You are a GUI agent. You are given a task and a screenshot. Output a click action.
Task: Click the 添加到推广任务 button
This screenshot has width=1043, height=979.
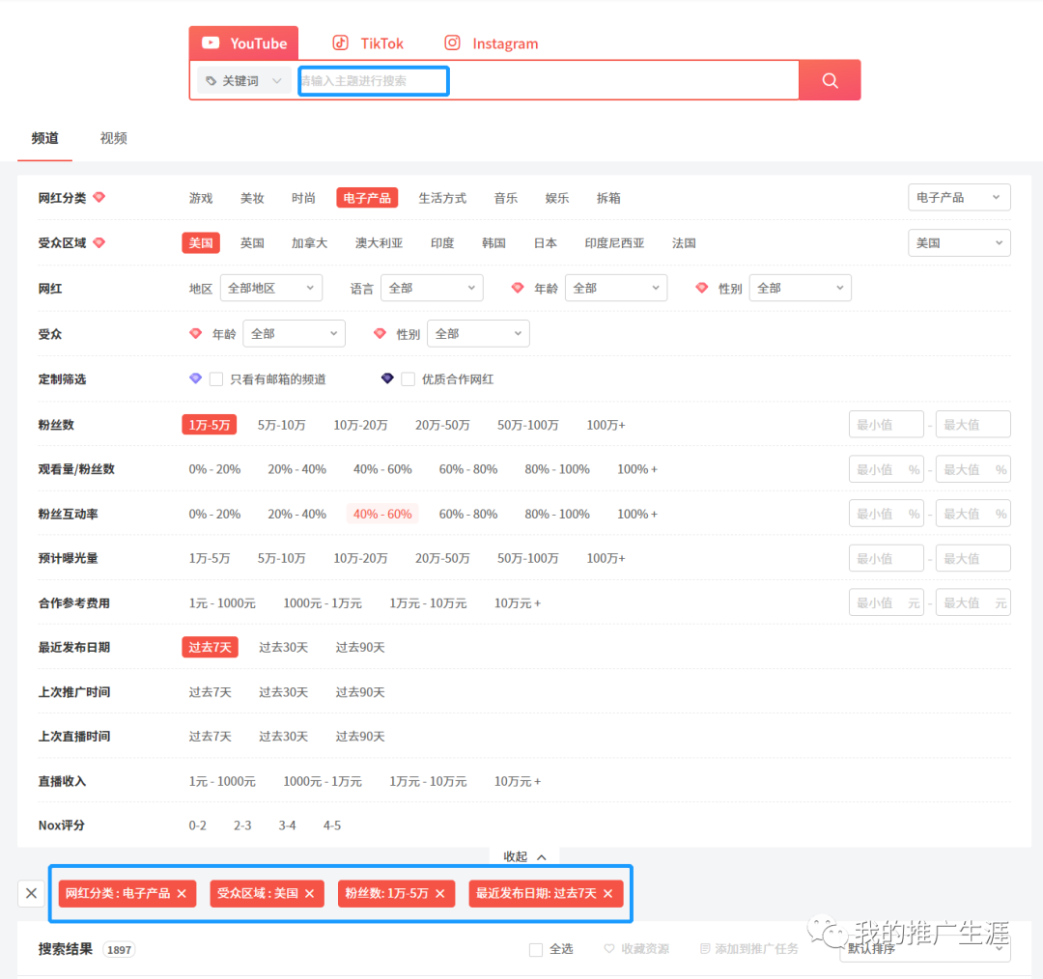pos(749,949)
